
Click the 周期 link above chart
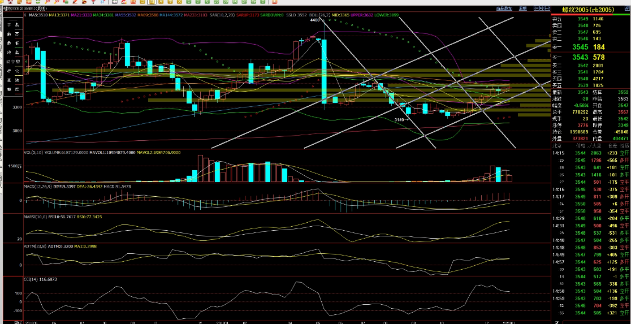pyautogui.click(x=523, y=8)
